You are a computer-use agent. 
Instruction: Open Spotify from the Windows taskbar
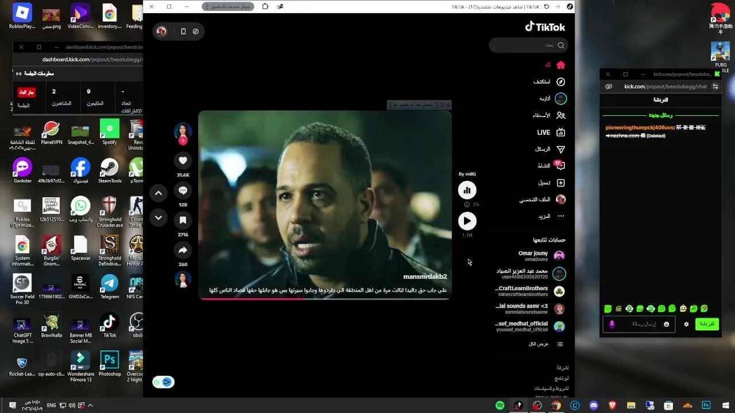pos(500,406)
